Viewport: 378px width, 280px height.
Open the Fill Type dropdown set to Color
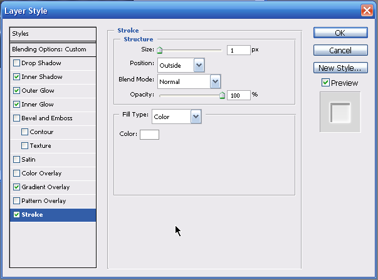[x=177, y=117]
